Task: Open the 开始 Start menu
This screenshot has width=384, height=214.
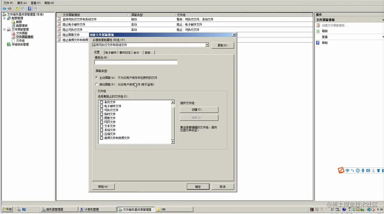Action: [x=7, y=209]
